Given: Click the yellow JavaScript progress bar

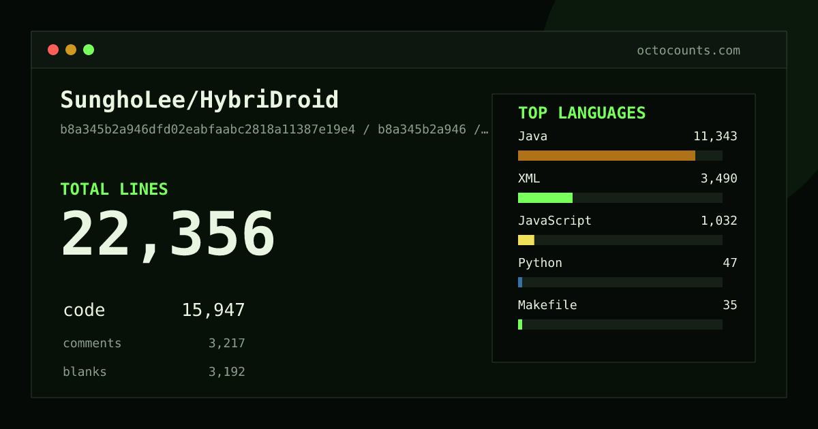Looking at the screenshot, I should (526, 240).
